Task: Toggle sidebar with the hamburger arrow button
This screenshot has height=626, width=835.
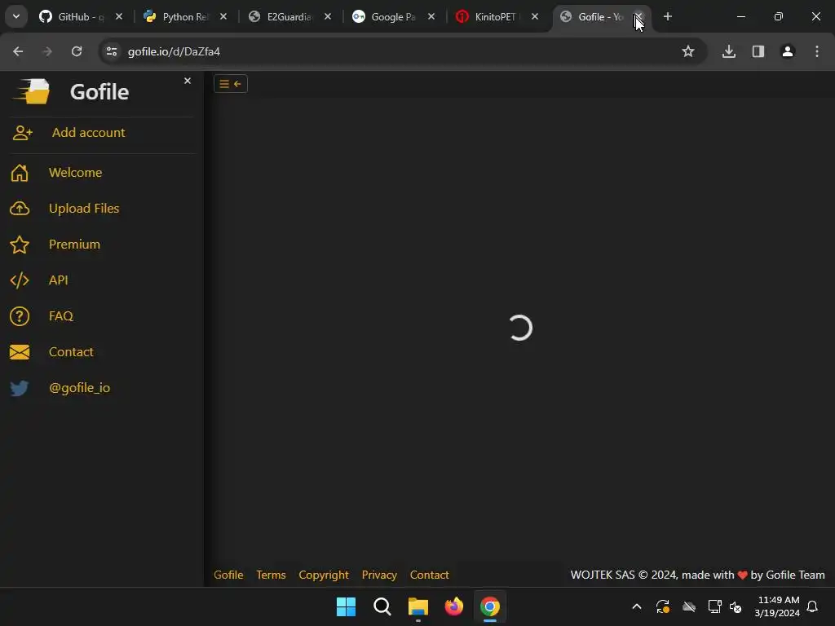Action: point(231,84)
